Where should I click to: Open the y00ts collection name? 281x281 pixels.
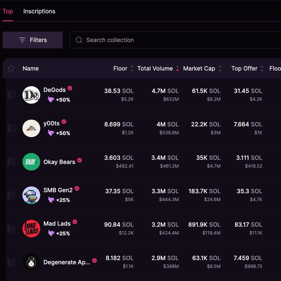click(x=51, y=123)
